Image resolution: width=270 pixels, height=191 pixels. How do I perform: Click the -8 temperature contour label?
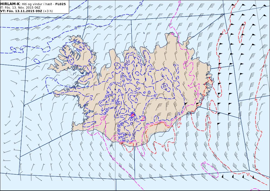pyautogui.click(x=112, y=101)
